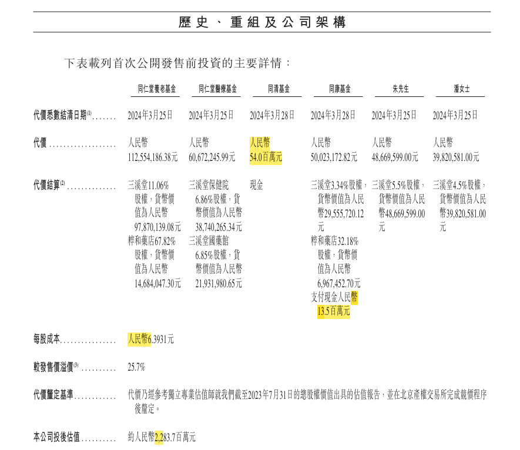Select the amount 48,669,599.00元 in 代價 row
This screenshot has height=450, width=520.
coord(395,157)
